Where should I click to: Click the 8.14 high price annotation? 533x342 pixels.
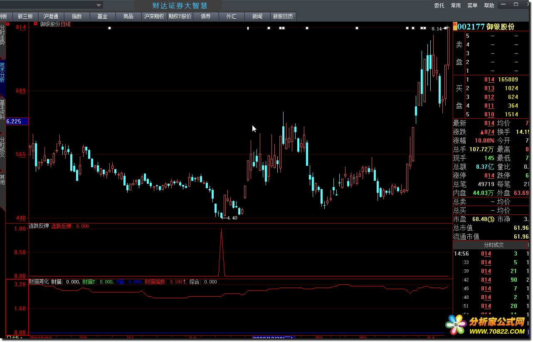tap(437, 29)
